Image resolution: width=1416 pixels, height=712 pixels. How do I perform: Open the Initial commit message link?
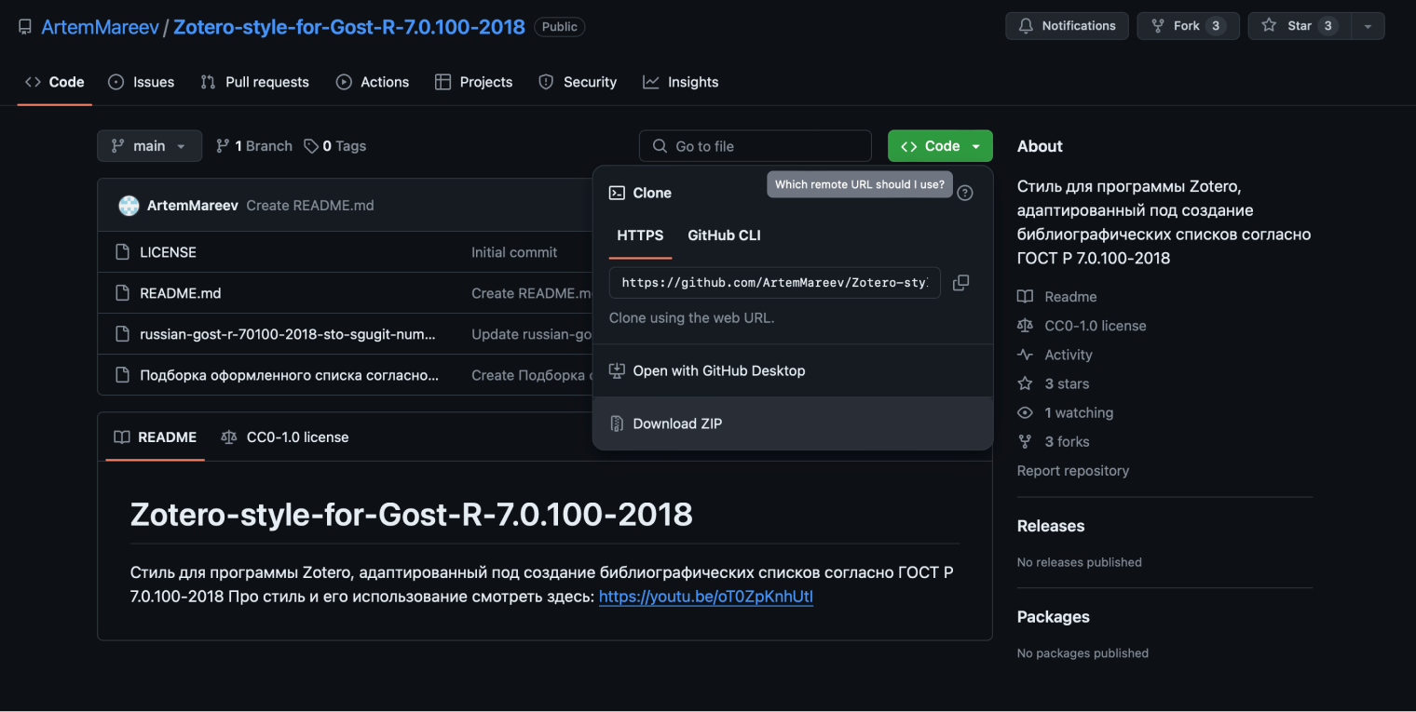click(x=514, y=252)
